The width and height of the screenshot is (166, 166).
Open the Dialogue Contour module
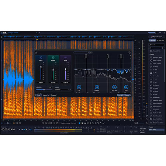[x=156, y=100]
